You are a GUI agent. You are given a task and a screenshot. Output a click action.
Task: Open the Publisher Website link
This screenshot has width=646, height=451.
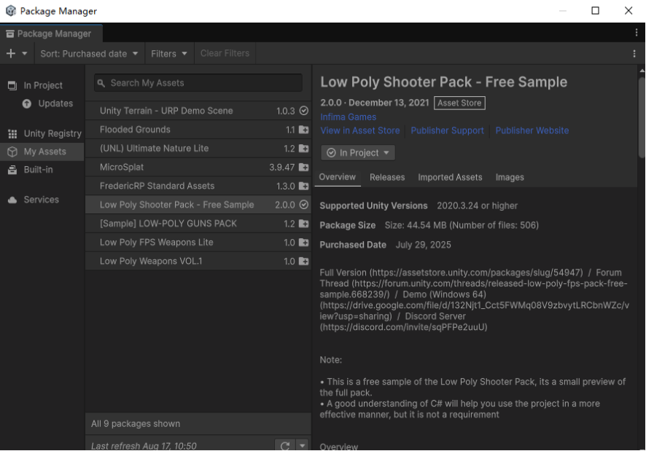coord(532,130)
